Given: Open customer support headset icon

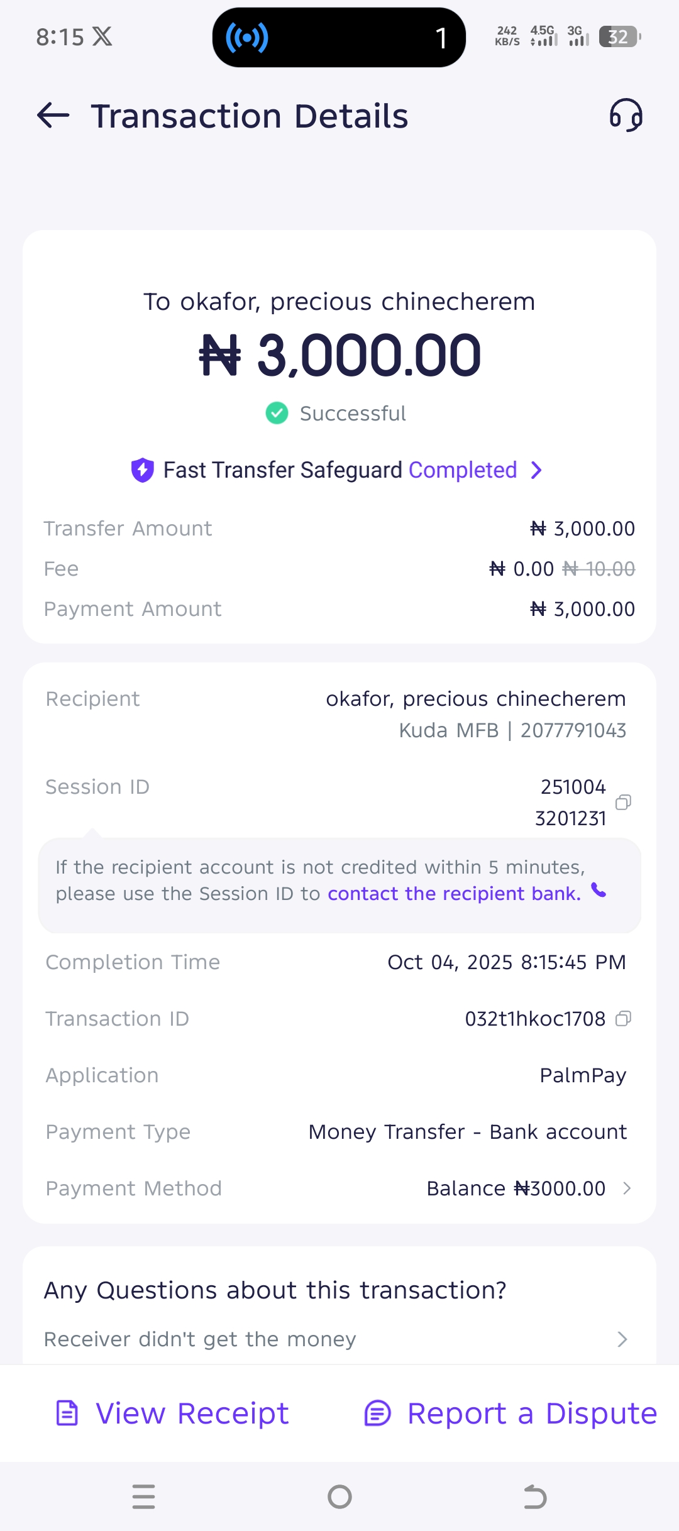Looking at the screenshot, I should click(x=626, y=115).
